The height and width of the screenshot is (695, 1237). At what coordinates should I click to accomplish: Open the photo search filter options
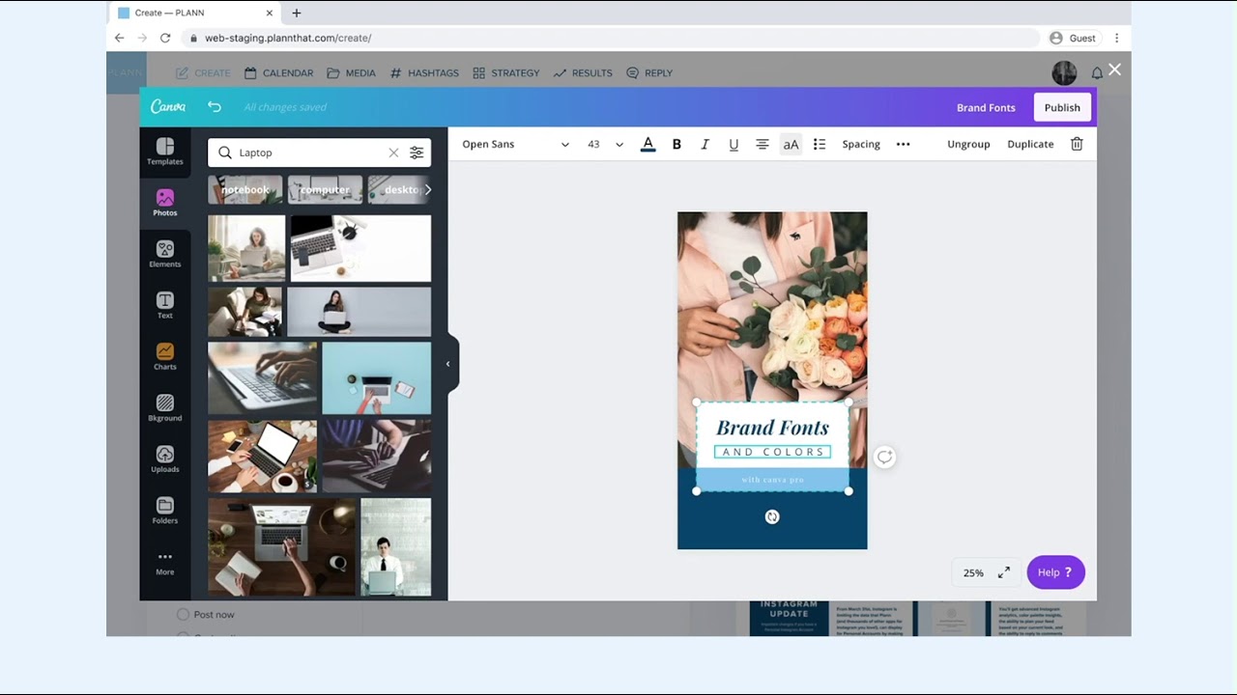point(417,153)
